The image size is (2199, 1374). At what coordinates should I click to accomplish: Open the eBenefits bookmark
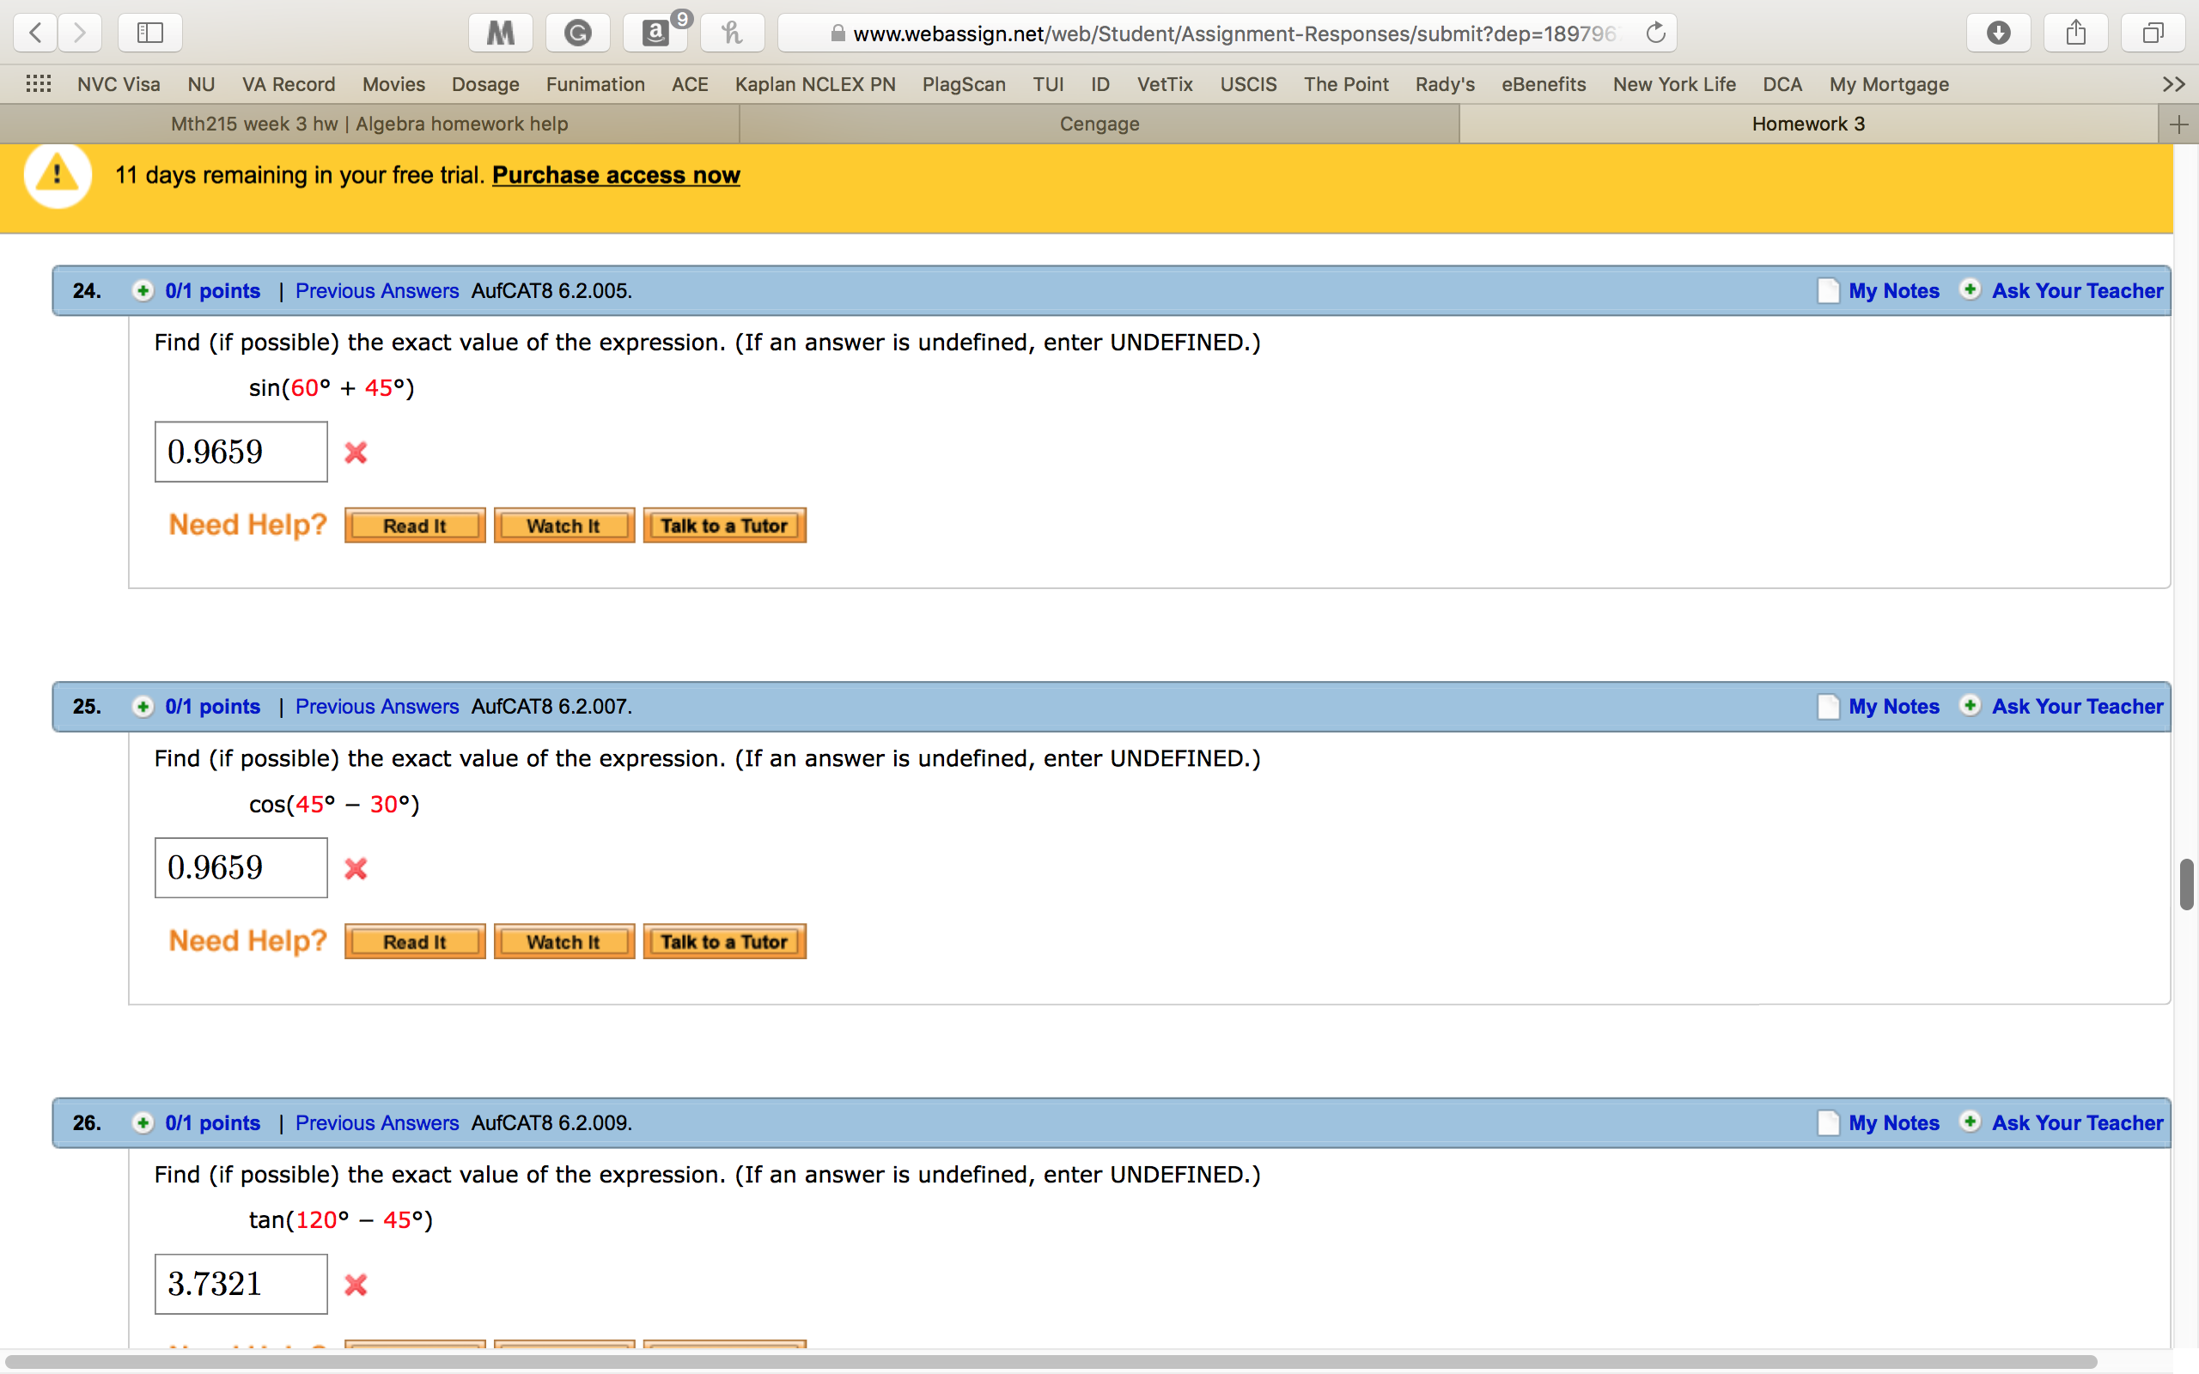1544,84
